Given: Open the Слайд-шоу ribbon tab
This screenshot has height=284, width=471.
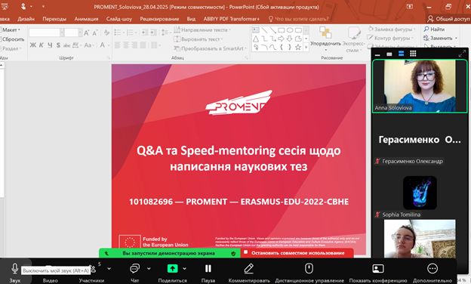Looking at the screenshot, I should point(119,19).
